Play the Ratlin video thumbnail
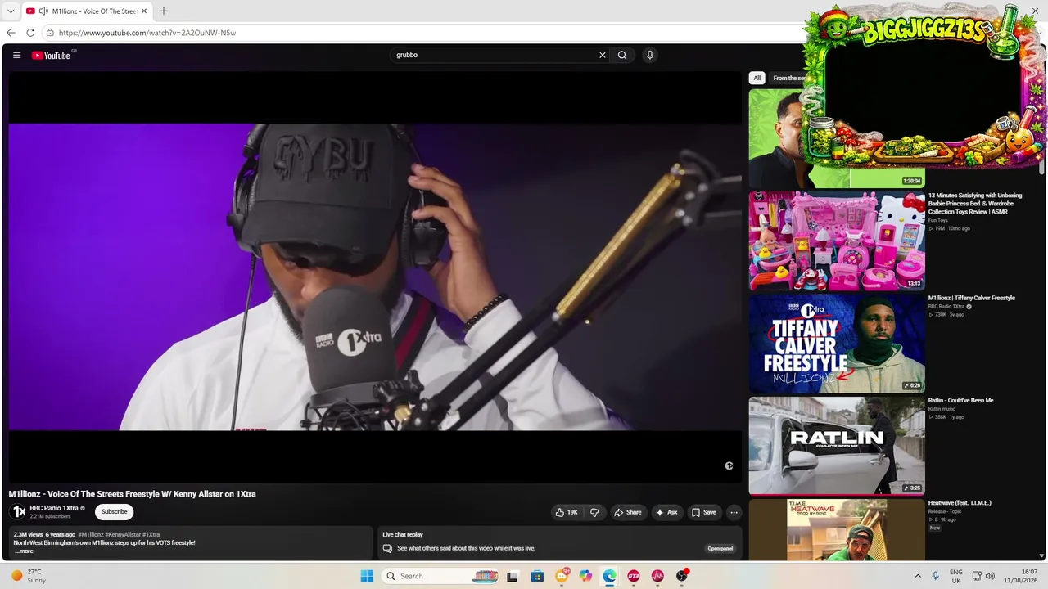The image size is (1048, 589). pos(837,446)
